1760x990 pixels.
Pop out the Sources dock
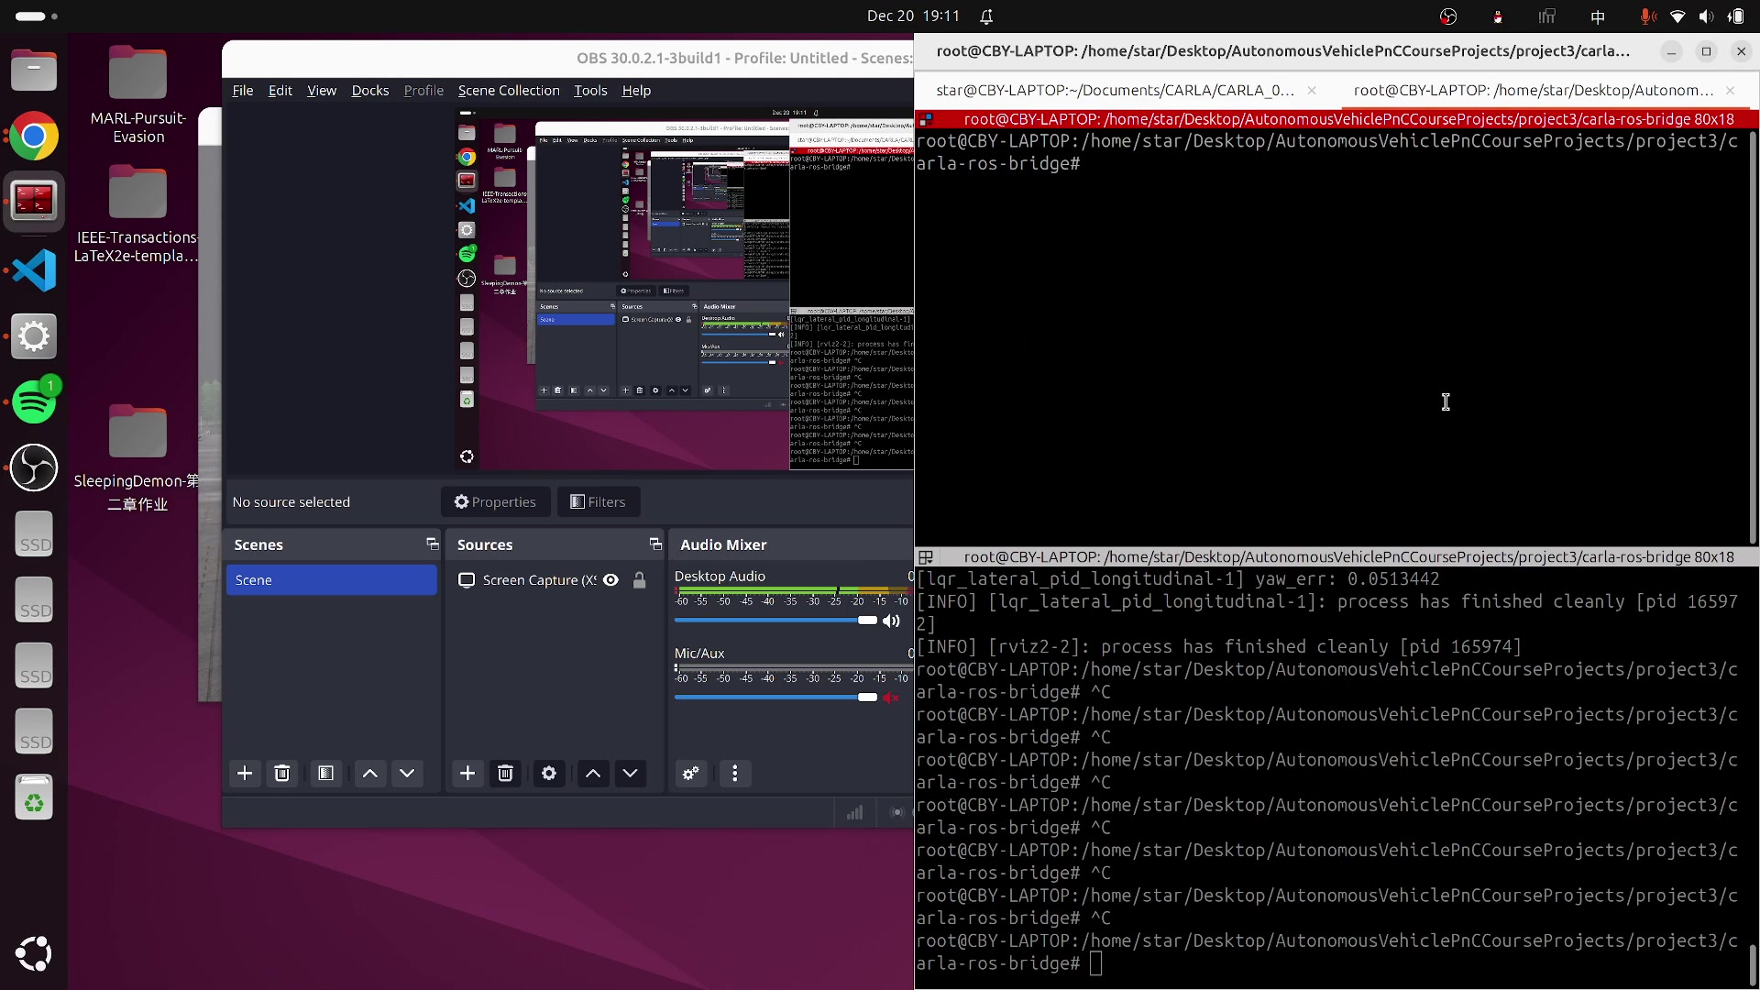coord(655,544)
